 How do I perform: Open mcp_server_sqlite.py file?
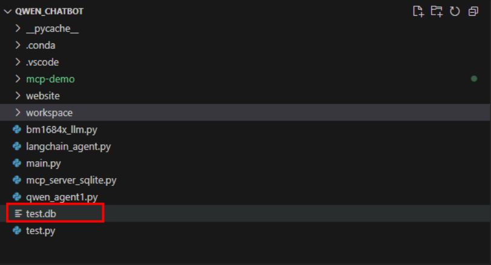[x=71, y=180]
